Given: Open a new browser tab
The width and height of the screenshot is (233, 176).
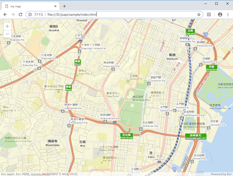Looking at the screenshot, I should [65, 6].
